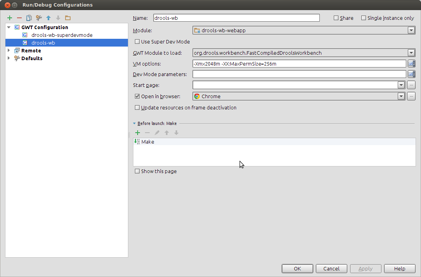421x277 pixels.
Task: Enable the Share checkbox
Action: point(336,18)
